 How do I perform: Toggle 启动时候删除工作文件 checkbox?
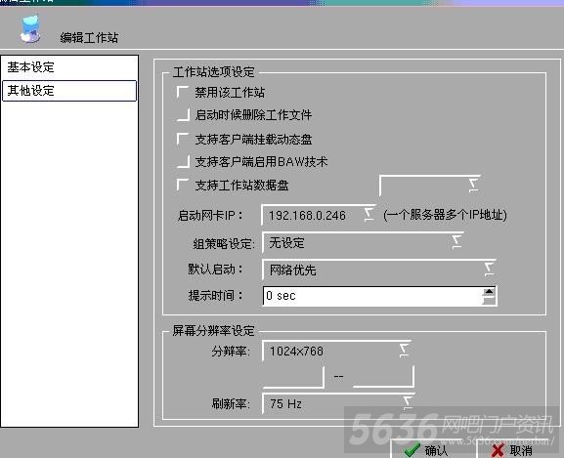tap(183, 115)
